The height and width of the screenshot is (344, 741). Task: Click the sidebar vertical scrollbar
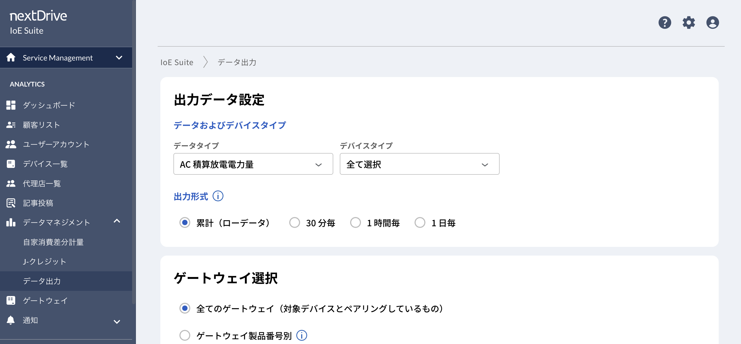click(x=134, y=152)
